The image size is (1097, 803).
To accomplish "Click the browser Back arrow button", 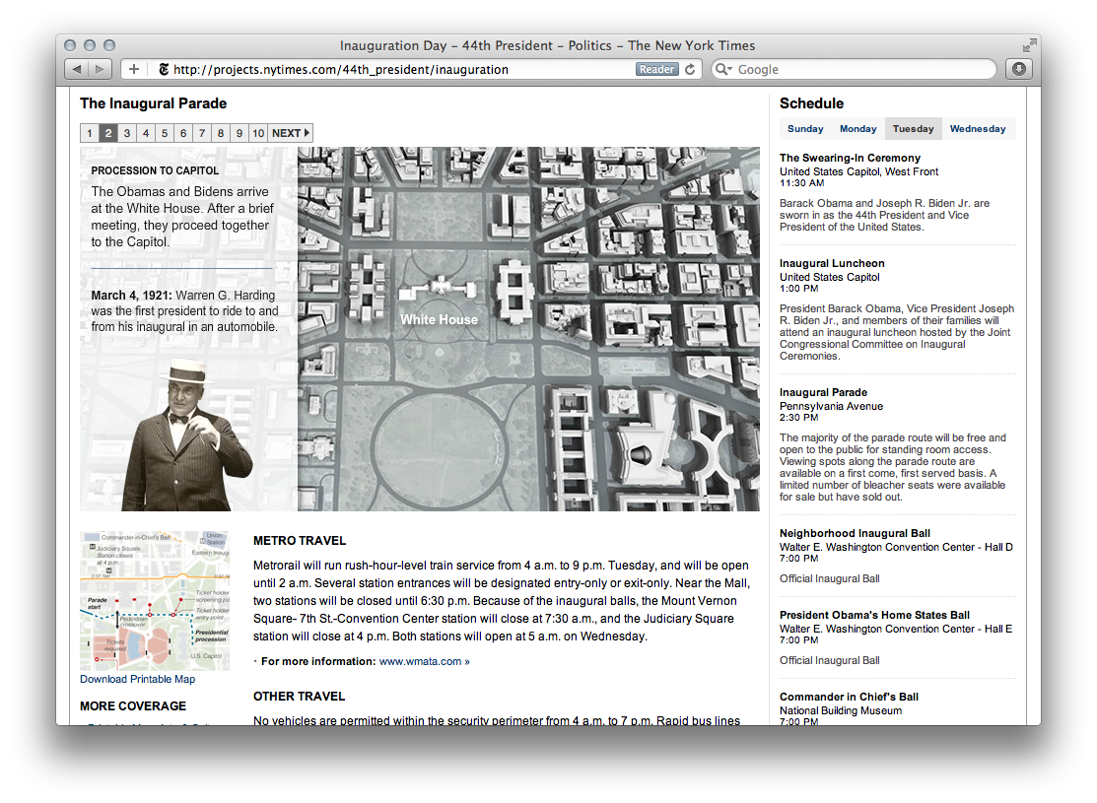I will click(77, 69).
